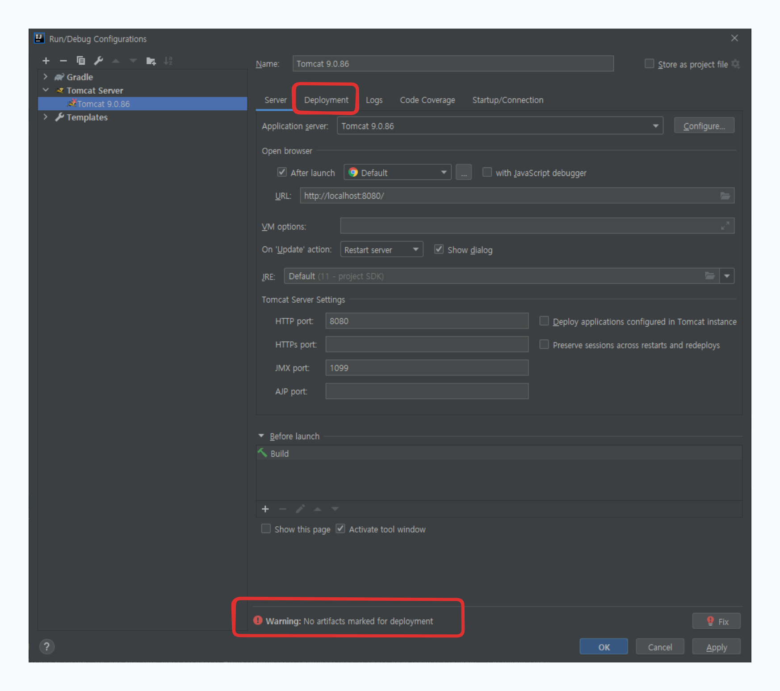This screenshot has height=691, width=780.
Task: Remove configuration with minus icon
Action: point(63,61)
